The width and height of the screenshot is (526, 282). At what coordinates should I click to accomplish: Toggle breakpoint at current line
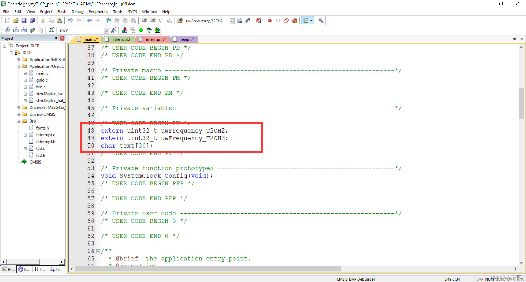tap(270, 20)
